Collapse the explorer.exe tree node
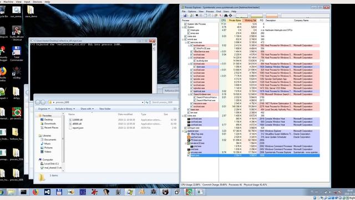This screenshot has width=355, height=200. click(183, 131)
